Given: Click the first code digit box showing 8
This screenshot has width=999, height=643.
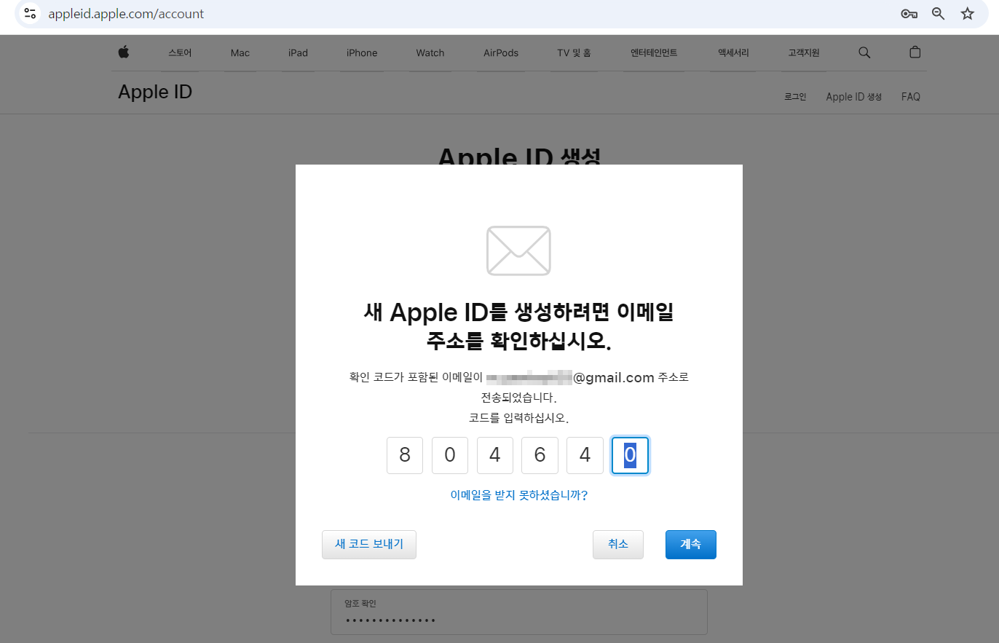Looking at the screenshot, I should click(405, 455).
